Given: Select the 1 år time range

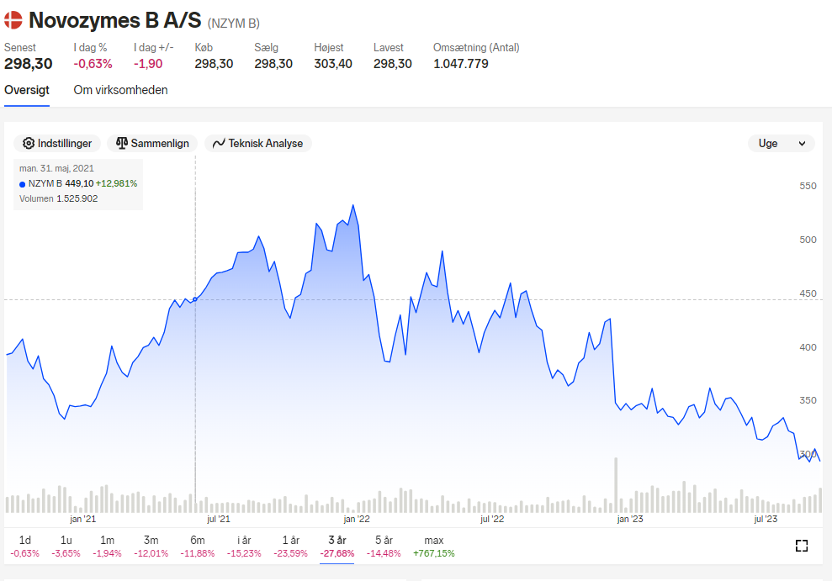Looking at the screenshot, I should click(291, 546).
